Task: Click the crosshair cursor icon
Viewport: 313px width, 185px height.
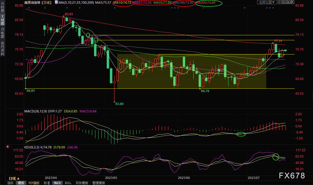Action: (280, 2)
